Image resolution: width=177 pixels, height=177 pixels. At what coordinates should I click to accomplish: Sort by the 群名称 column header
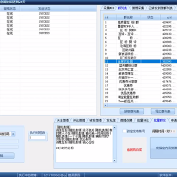click(x=128, y=17)
